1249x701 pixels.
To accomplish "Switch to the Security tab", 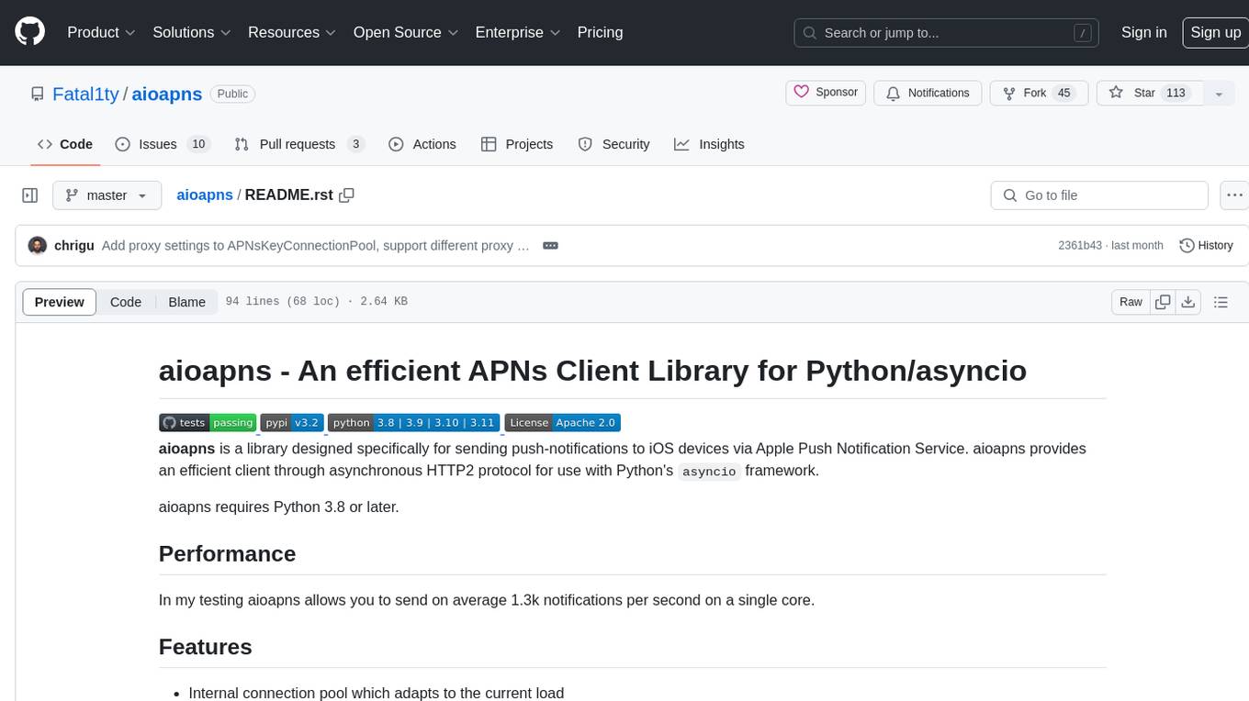I will 613,144.
